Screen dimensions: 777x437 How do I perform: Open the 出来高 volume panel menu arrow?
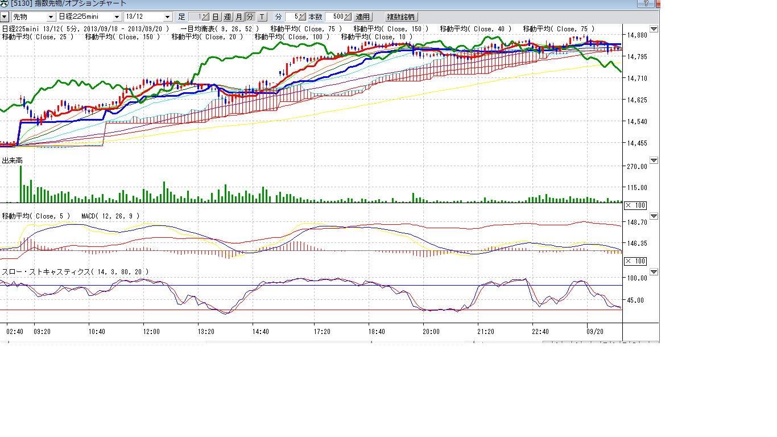click(654, 160)
